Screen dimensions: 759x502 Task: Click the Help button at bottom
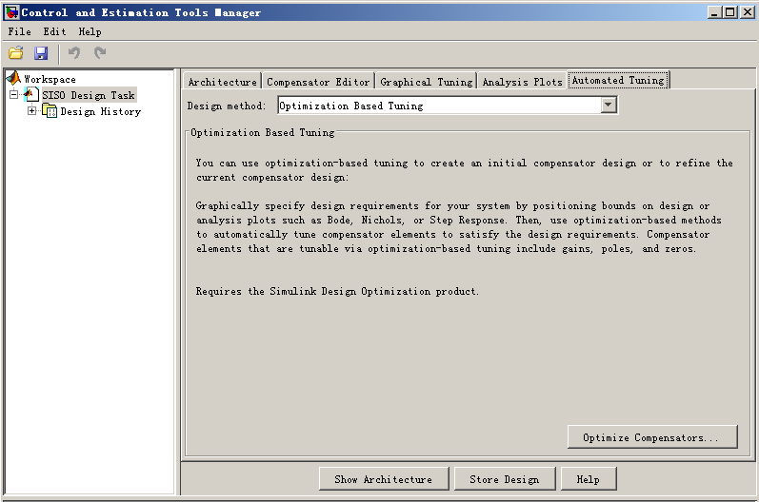589,479
